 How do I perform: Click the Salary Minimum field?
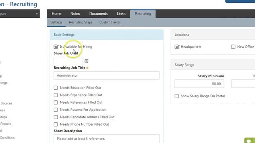pos(199,84)
